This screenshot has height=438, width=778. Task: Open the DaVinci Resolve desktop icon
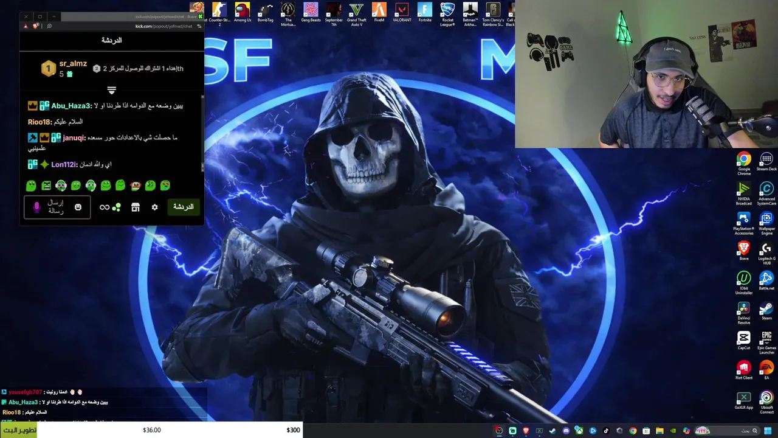click(743, 313)
